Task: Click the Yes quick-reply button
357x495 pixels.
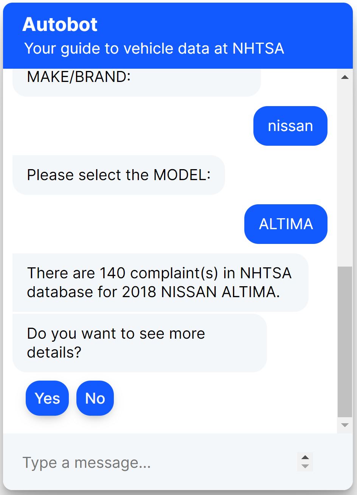Action: click(x=47, y=398)
